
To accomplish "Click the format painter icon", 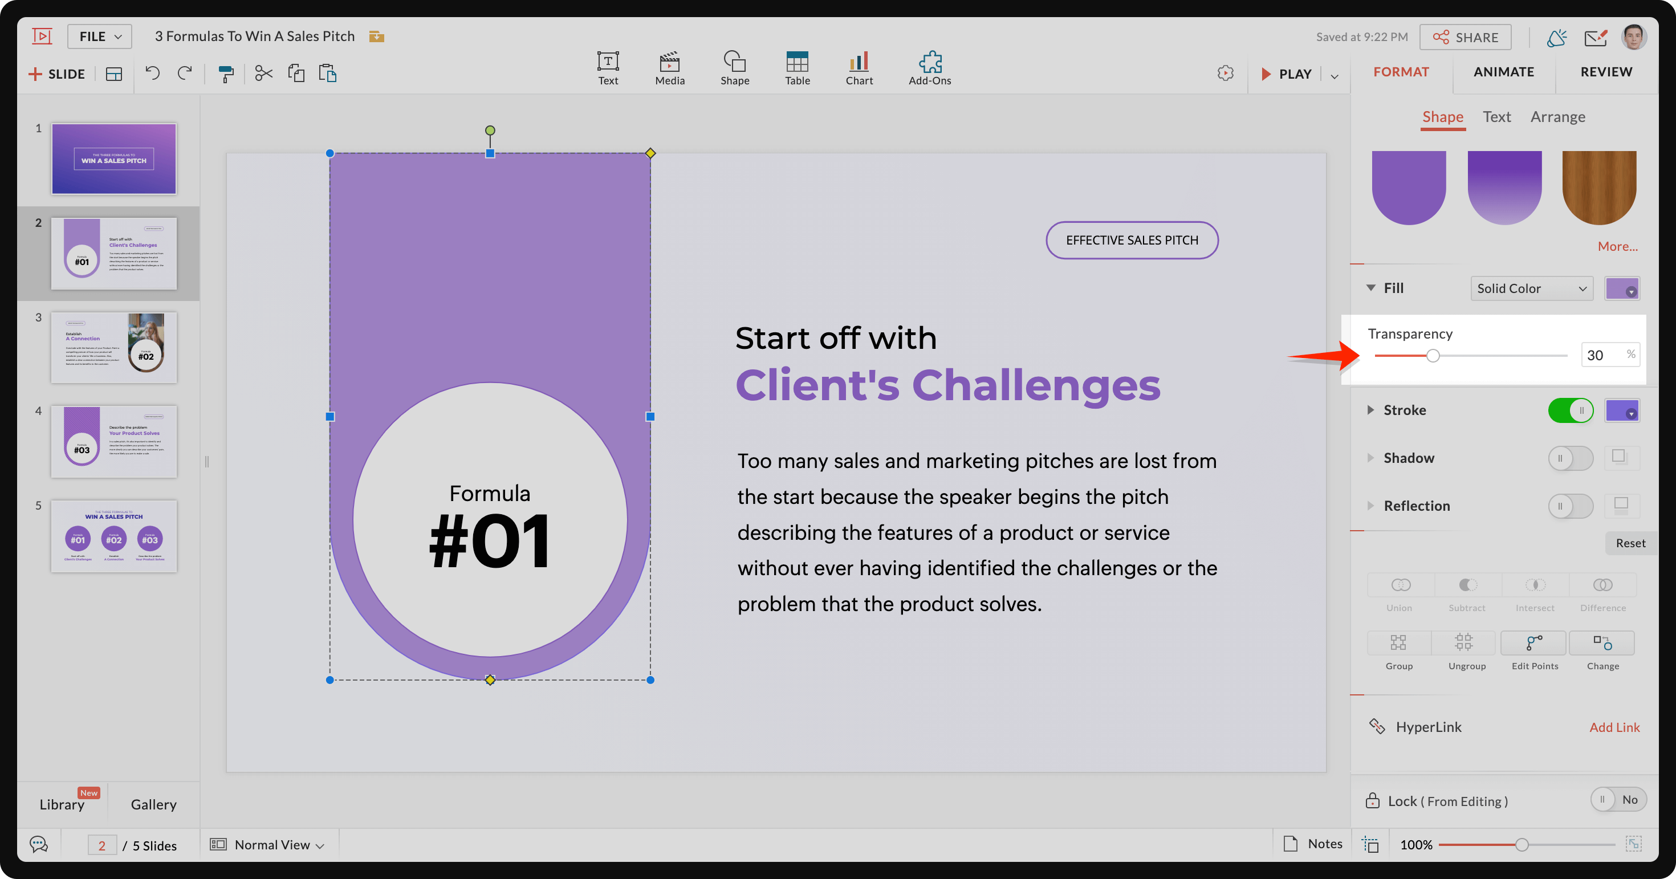I will click(225, 74).
